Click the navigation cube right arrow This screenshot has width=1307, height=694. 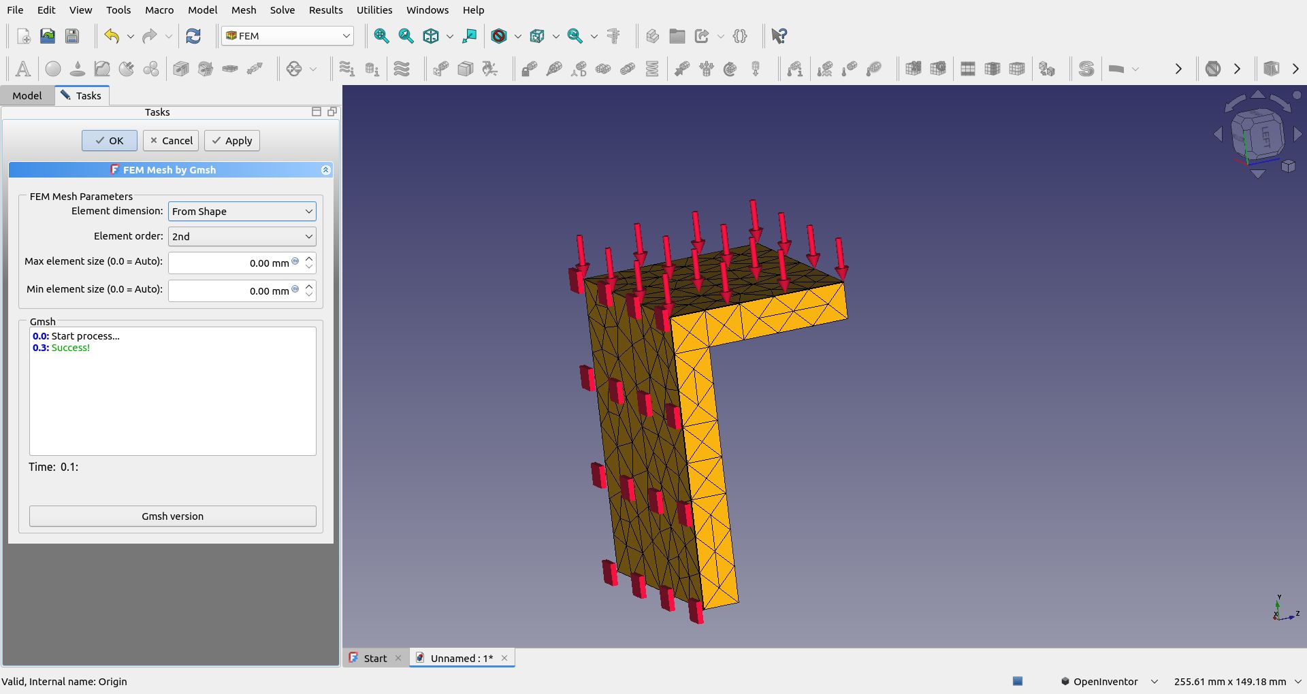coord(1297,135)
